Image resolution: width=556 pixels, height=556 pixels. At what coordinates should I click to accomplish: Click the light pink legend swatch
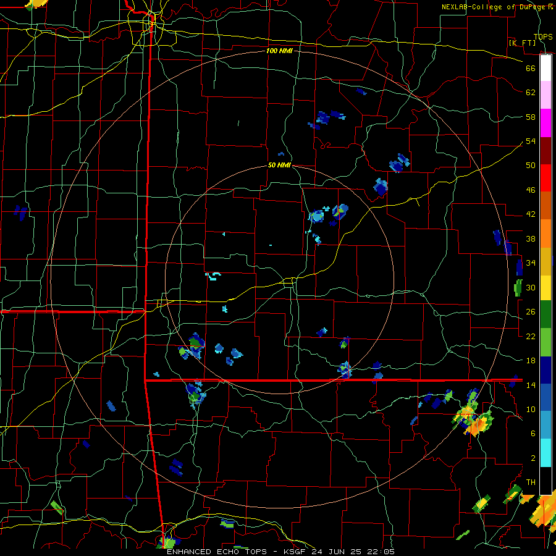click(x=545, y=95)
